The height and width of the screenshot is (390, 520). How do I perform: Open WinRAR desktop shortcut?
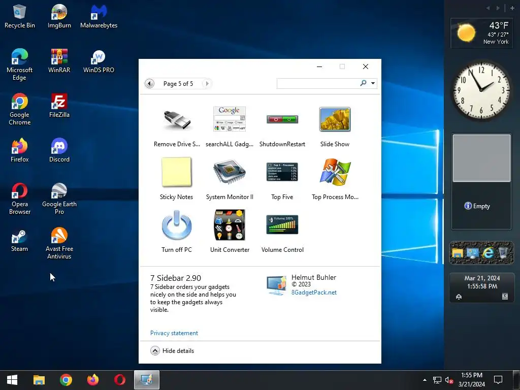point(59,61)
